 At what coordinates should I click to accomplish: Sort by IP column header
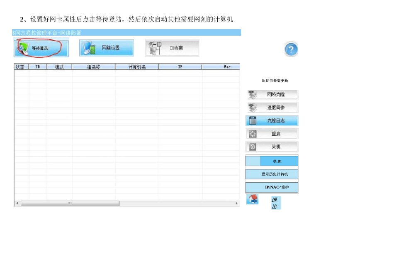[180, 67]
